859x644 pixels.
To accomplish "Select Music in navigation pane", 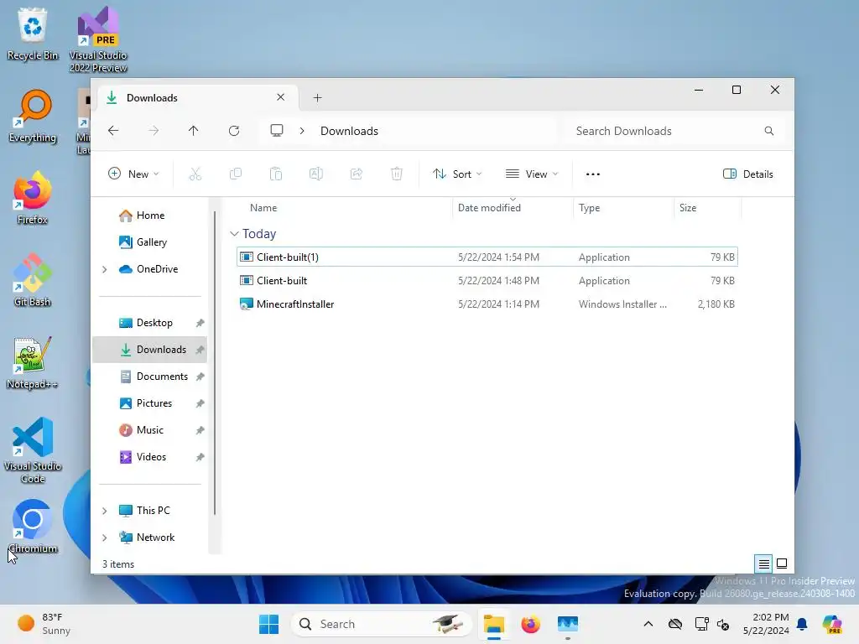I will (x=149, y=430).
